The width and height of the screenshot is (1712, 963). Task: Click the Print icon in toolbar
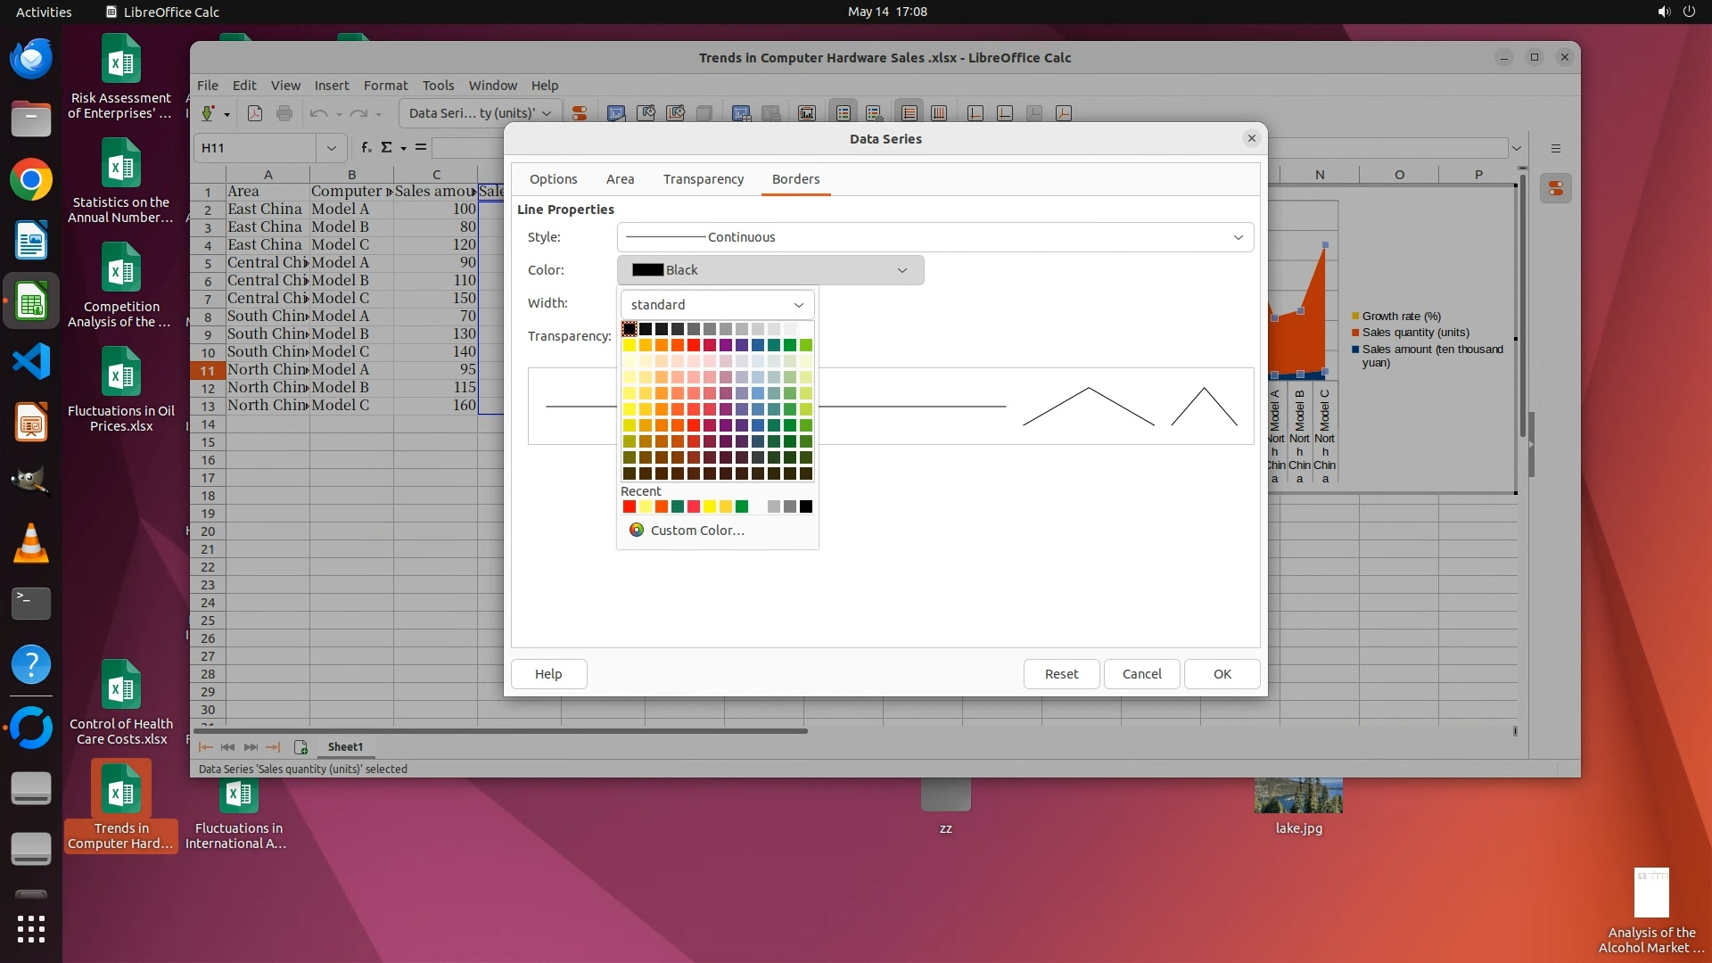pos(284,113)
